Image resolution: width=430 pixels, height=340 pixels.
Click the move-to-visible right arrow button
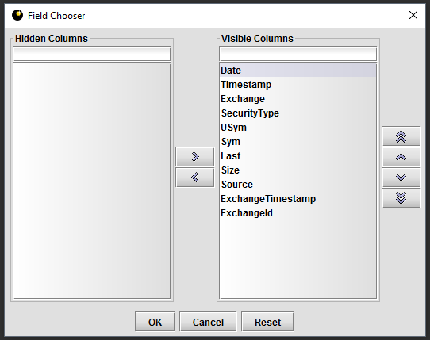coord(195,157)
